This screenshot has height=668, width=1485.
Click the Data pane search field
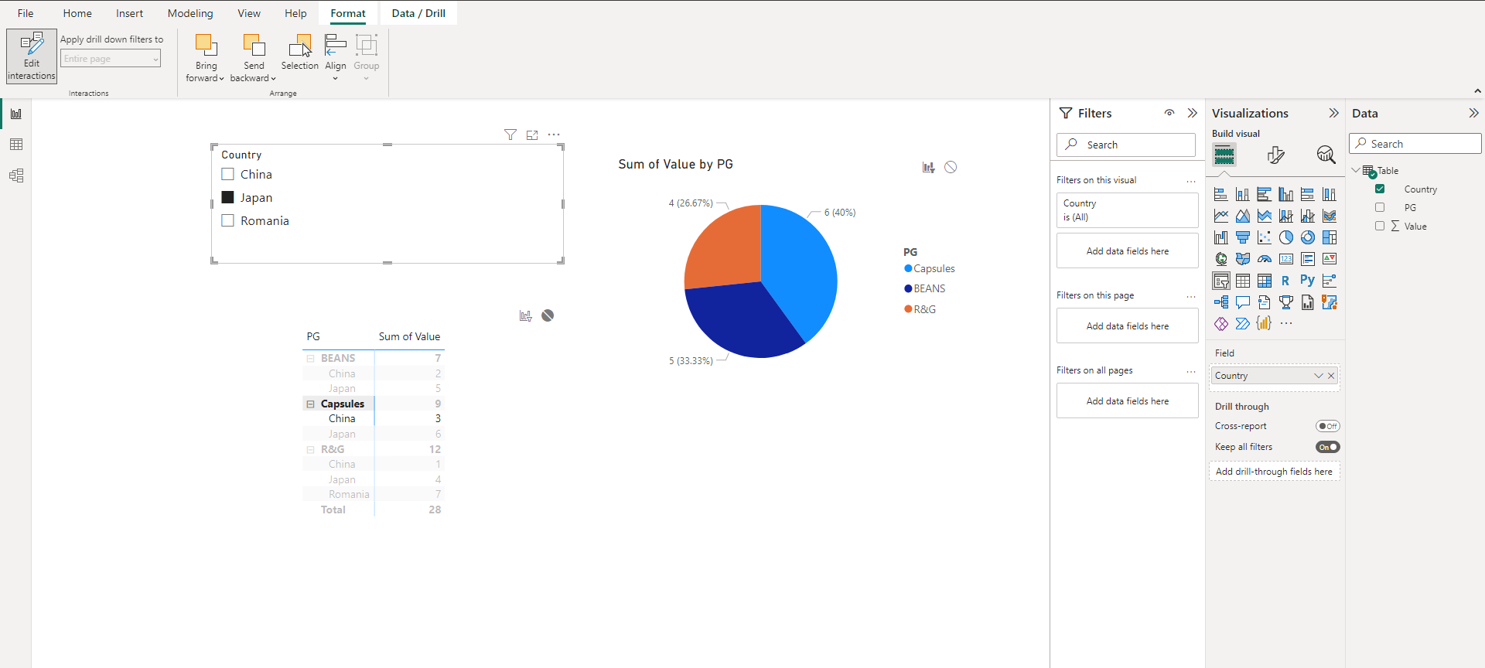[x=1415, y=144]
